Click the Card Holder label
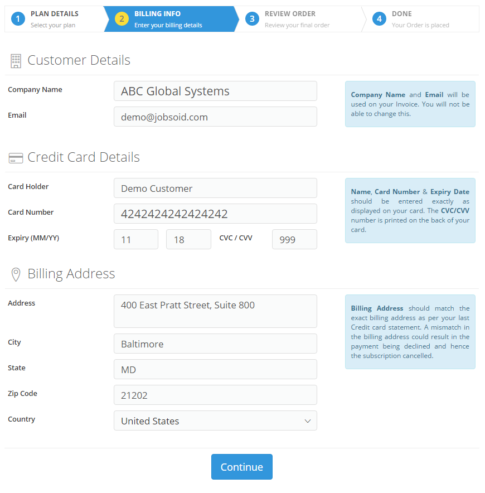Viewport: 485px width, 493px height. click(28, 187)
